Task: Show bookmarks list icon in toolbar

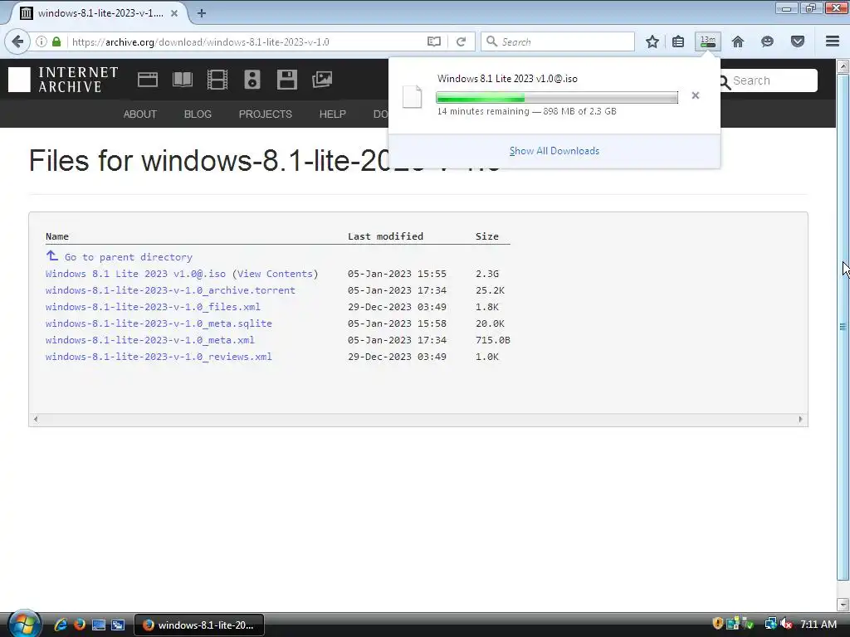Action: pyautogui.click(x=678, y=41)
